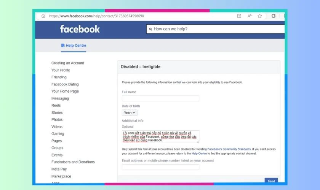The height and width of the screenshot is (190, 320).
Task: Click the Help Centre house icon
Action: (x=63, y=45)
